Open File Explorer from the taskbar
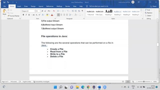 (77, 87)
